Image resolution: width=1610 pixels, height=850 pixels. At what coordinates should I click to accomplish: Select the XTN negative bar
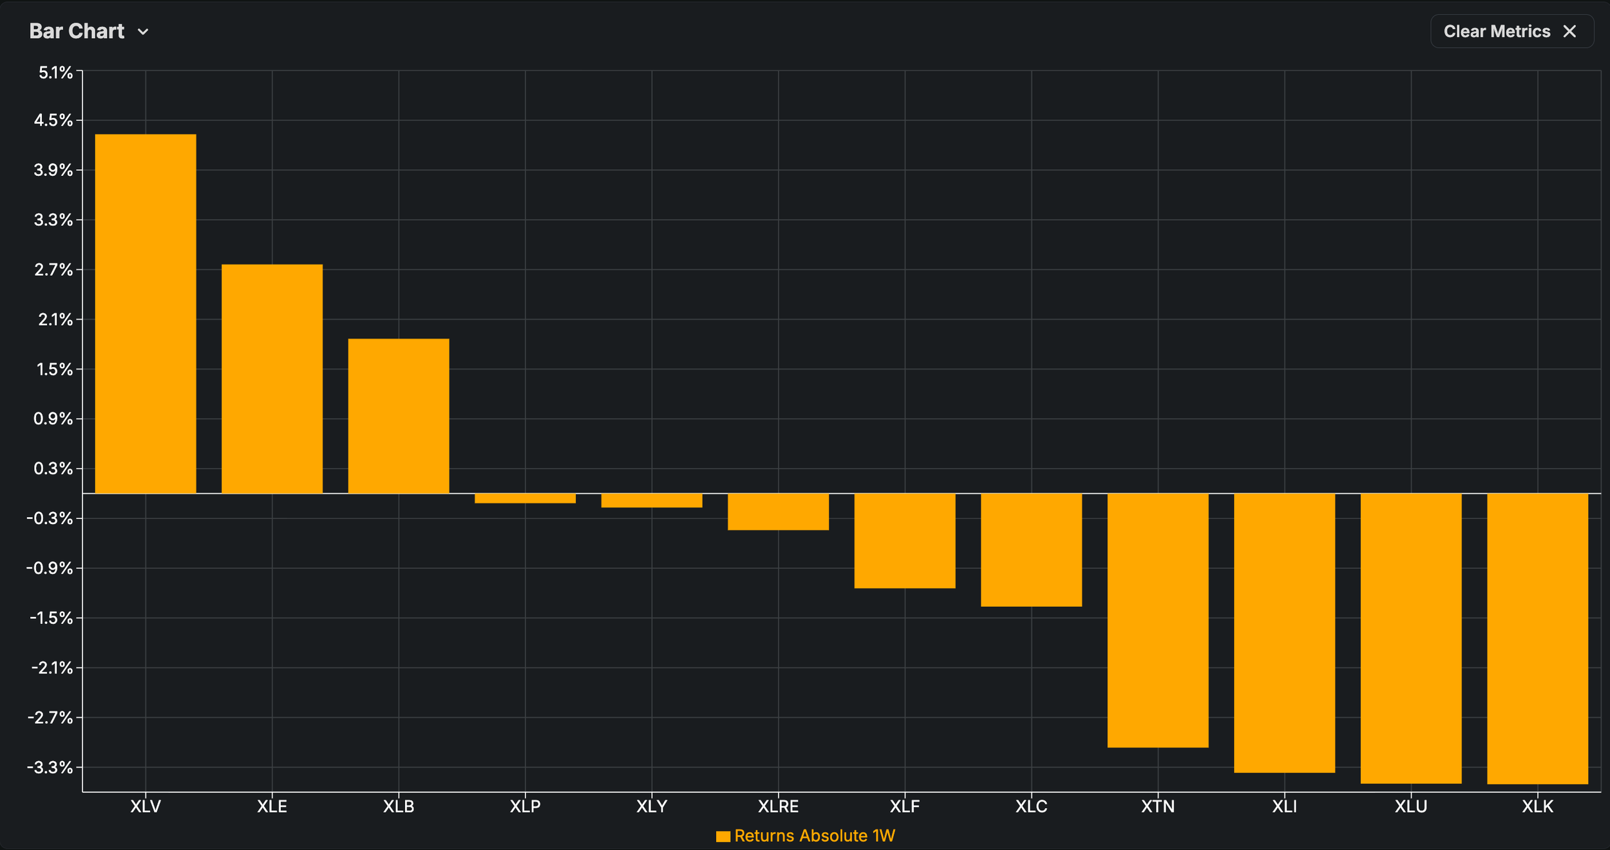pyautogui.click(x=1158, y=621)
